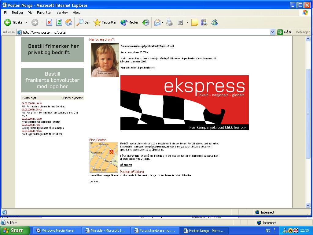
Task: Open the Rediger menu
Action: click(17, 12)
